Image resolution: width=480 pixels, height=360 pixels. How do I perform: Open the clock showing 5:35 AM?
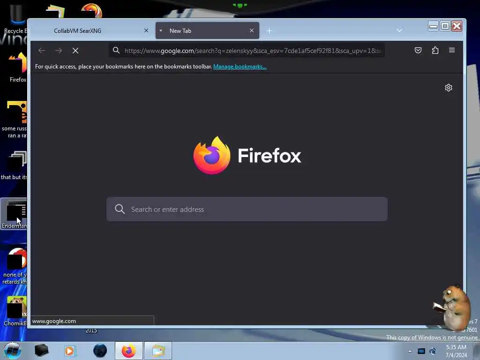456,351
